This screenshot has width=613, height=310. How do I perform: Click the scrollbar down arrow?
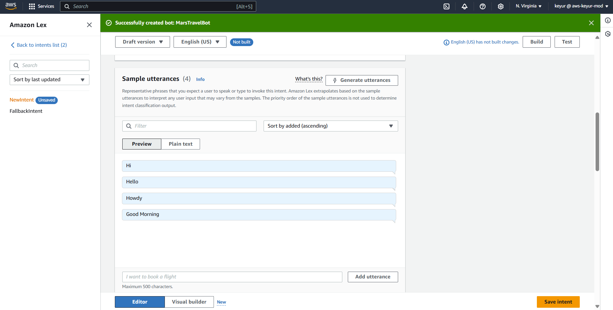coord(597,306)
